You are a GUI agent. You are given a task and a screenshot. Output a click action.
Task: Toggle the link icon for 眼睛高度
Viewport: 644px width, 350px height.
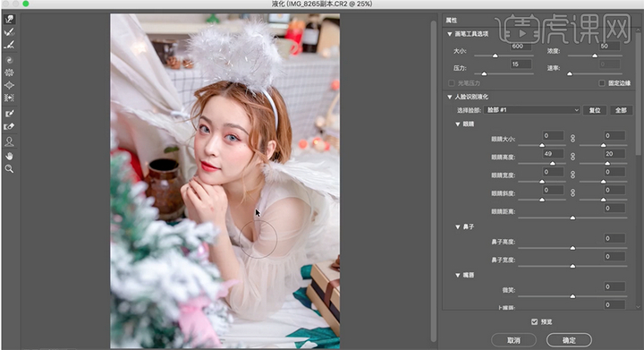pos(572,157)
